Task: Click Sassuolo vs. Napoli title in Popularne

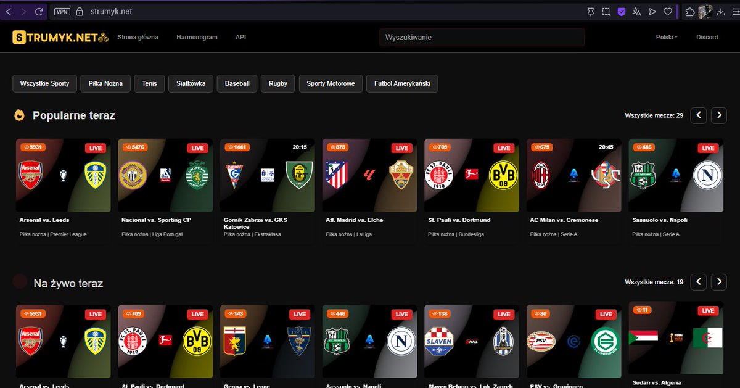Action: 660,220
